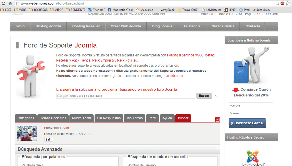
Task: Open Hosting Reseller menu item
Action: (86, 26)
